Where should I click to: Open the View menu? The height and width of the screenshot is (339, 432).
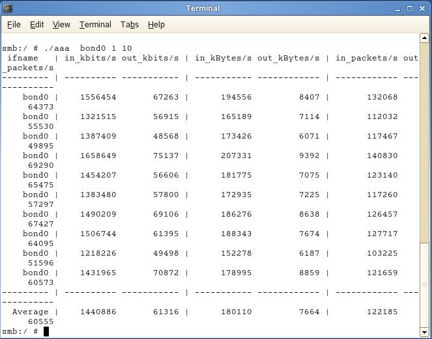(61, 25)
